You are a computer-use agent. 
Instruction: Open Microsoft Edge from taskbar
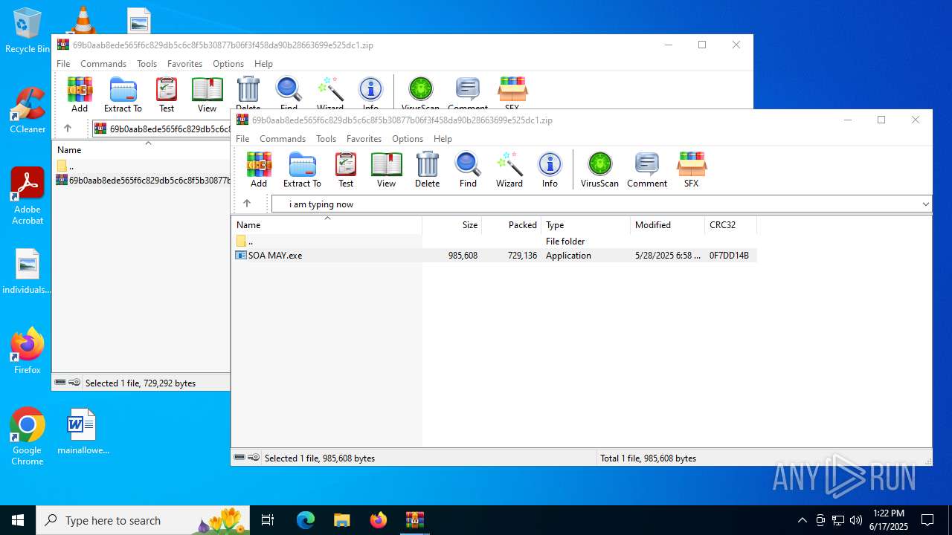click(306, 520)
